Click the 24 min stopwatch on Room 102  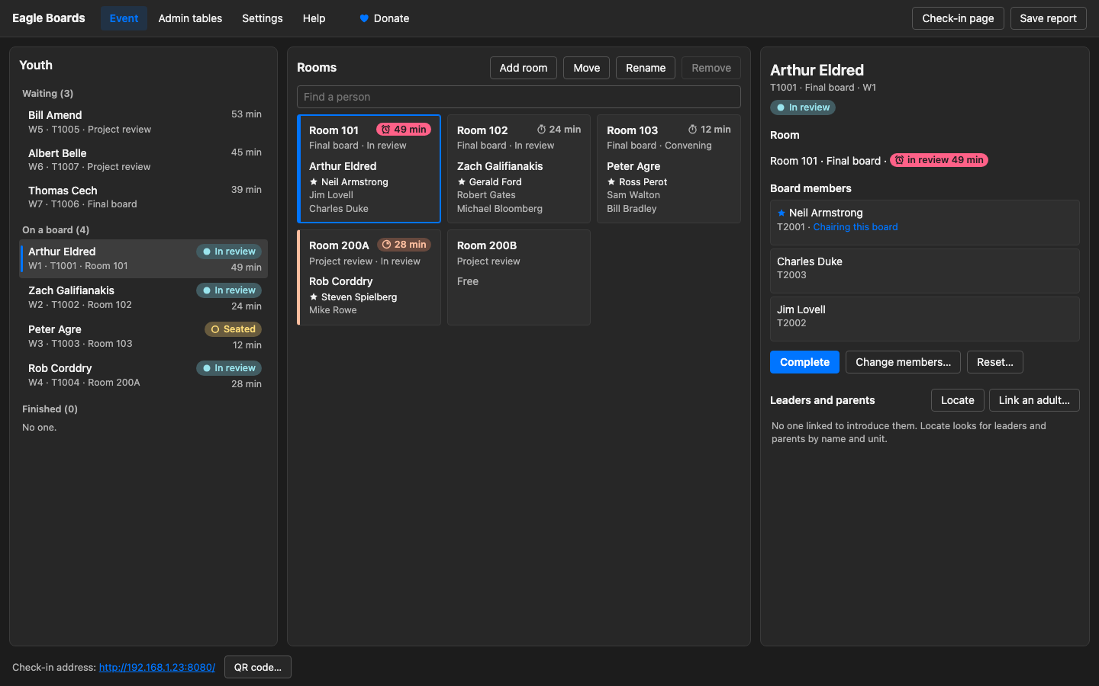click(x=559, y=130)
